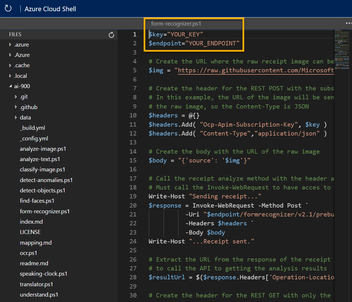Click the $headers = @{} line

coord(174,115)
